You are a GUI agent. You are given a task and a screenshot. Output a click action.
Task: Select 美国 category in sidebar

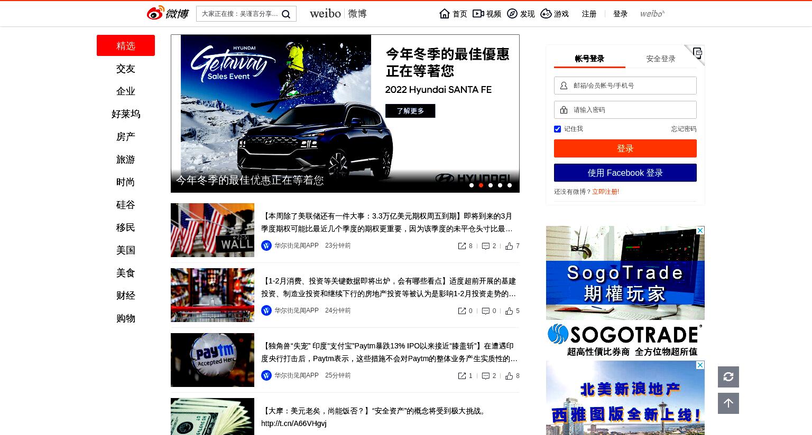click(x=126, y=250)
